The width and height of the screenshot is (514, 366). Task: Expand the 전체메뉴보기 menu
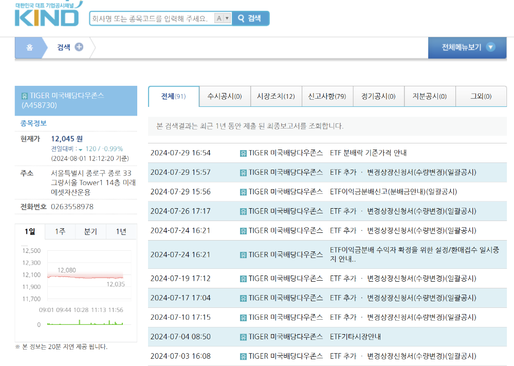point(467,48)
